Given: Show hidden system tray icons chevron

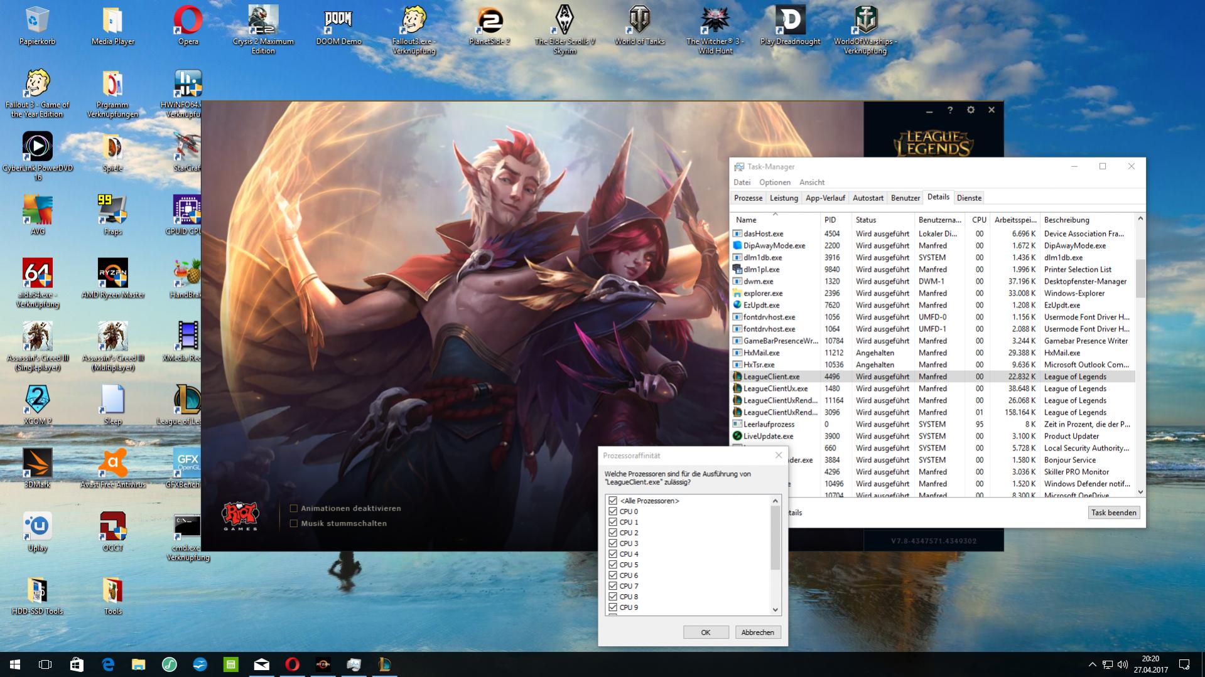Looking at the screenshot, I should coord(1092,664).
